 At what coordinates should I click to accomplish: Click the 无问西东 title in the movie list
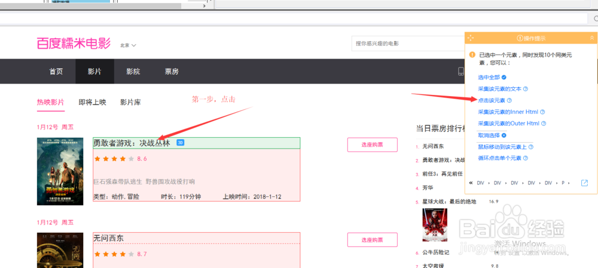click(x=109, y=238)
